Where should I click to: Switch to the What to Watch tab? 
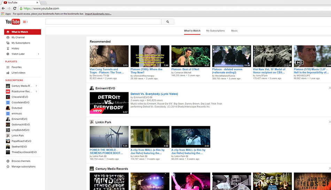(x=192, y=31)
